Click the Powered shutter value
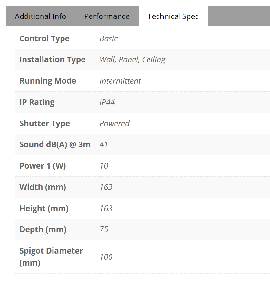Viewport: 270px width, 283px height. (114, 124)
